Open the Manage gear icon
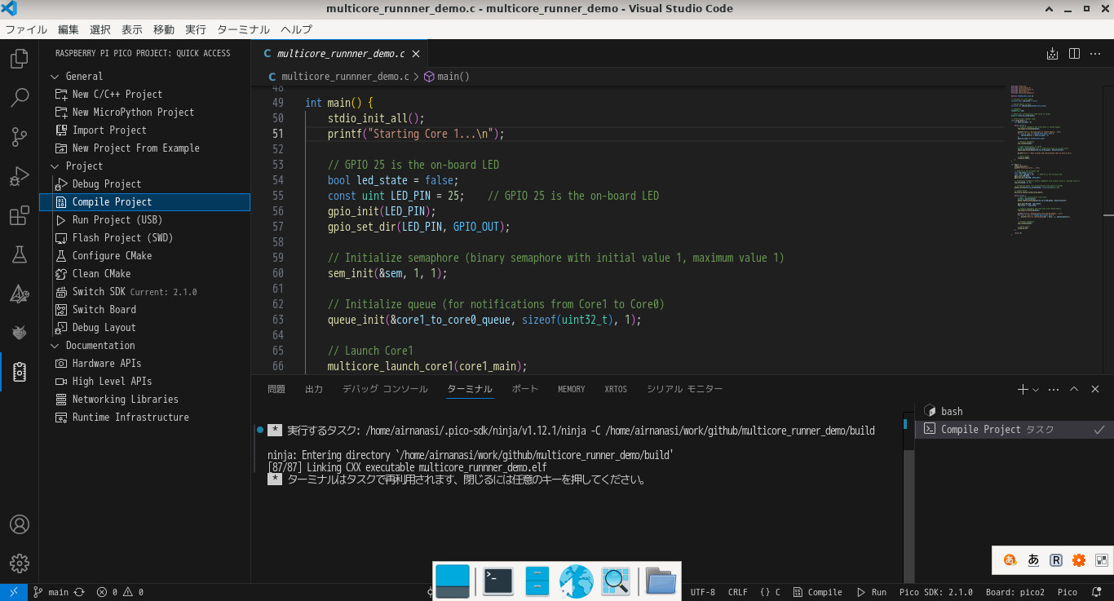Screen dimensions: 1114x601 click(x=20, y=563)
